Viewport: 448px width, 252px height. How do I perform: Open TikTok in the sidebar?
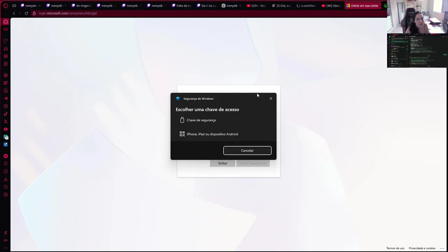pos(6,114)
